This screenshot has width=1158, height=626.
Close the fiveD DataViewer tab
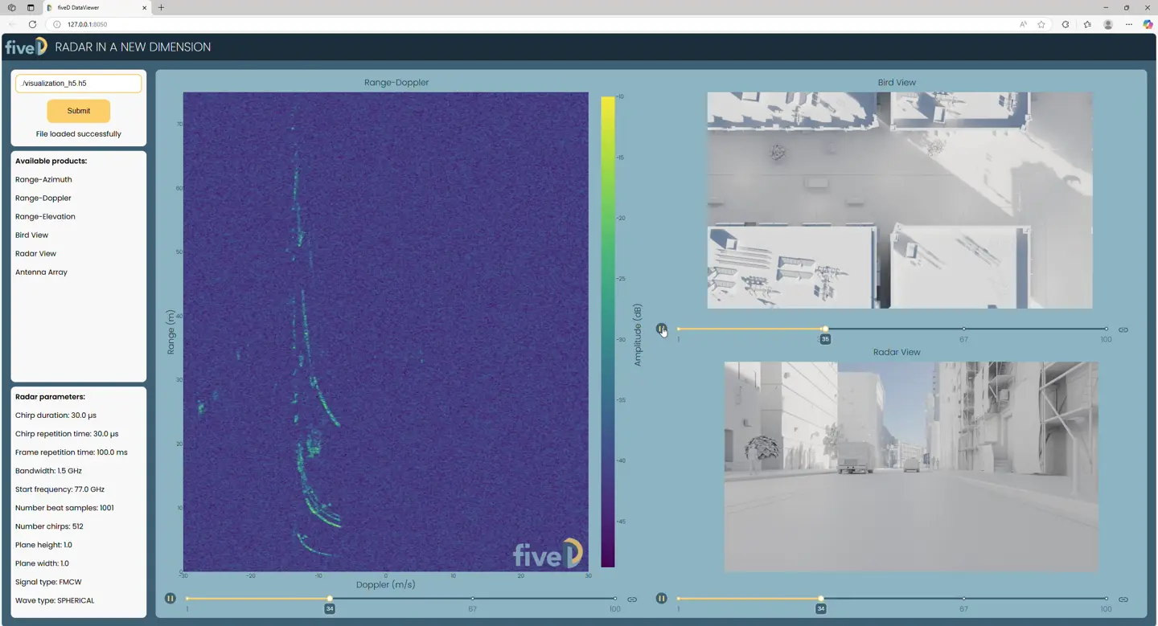(x=145, y=7)
